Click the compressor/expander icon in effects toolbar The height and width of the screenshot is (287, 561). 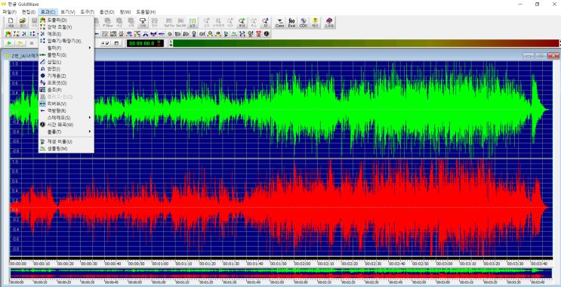click(32, 34)
